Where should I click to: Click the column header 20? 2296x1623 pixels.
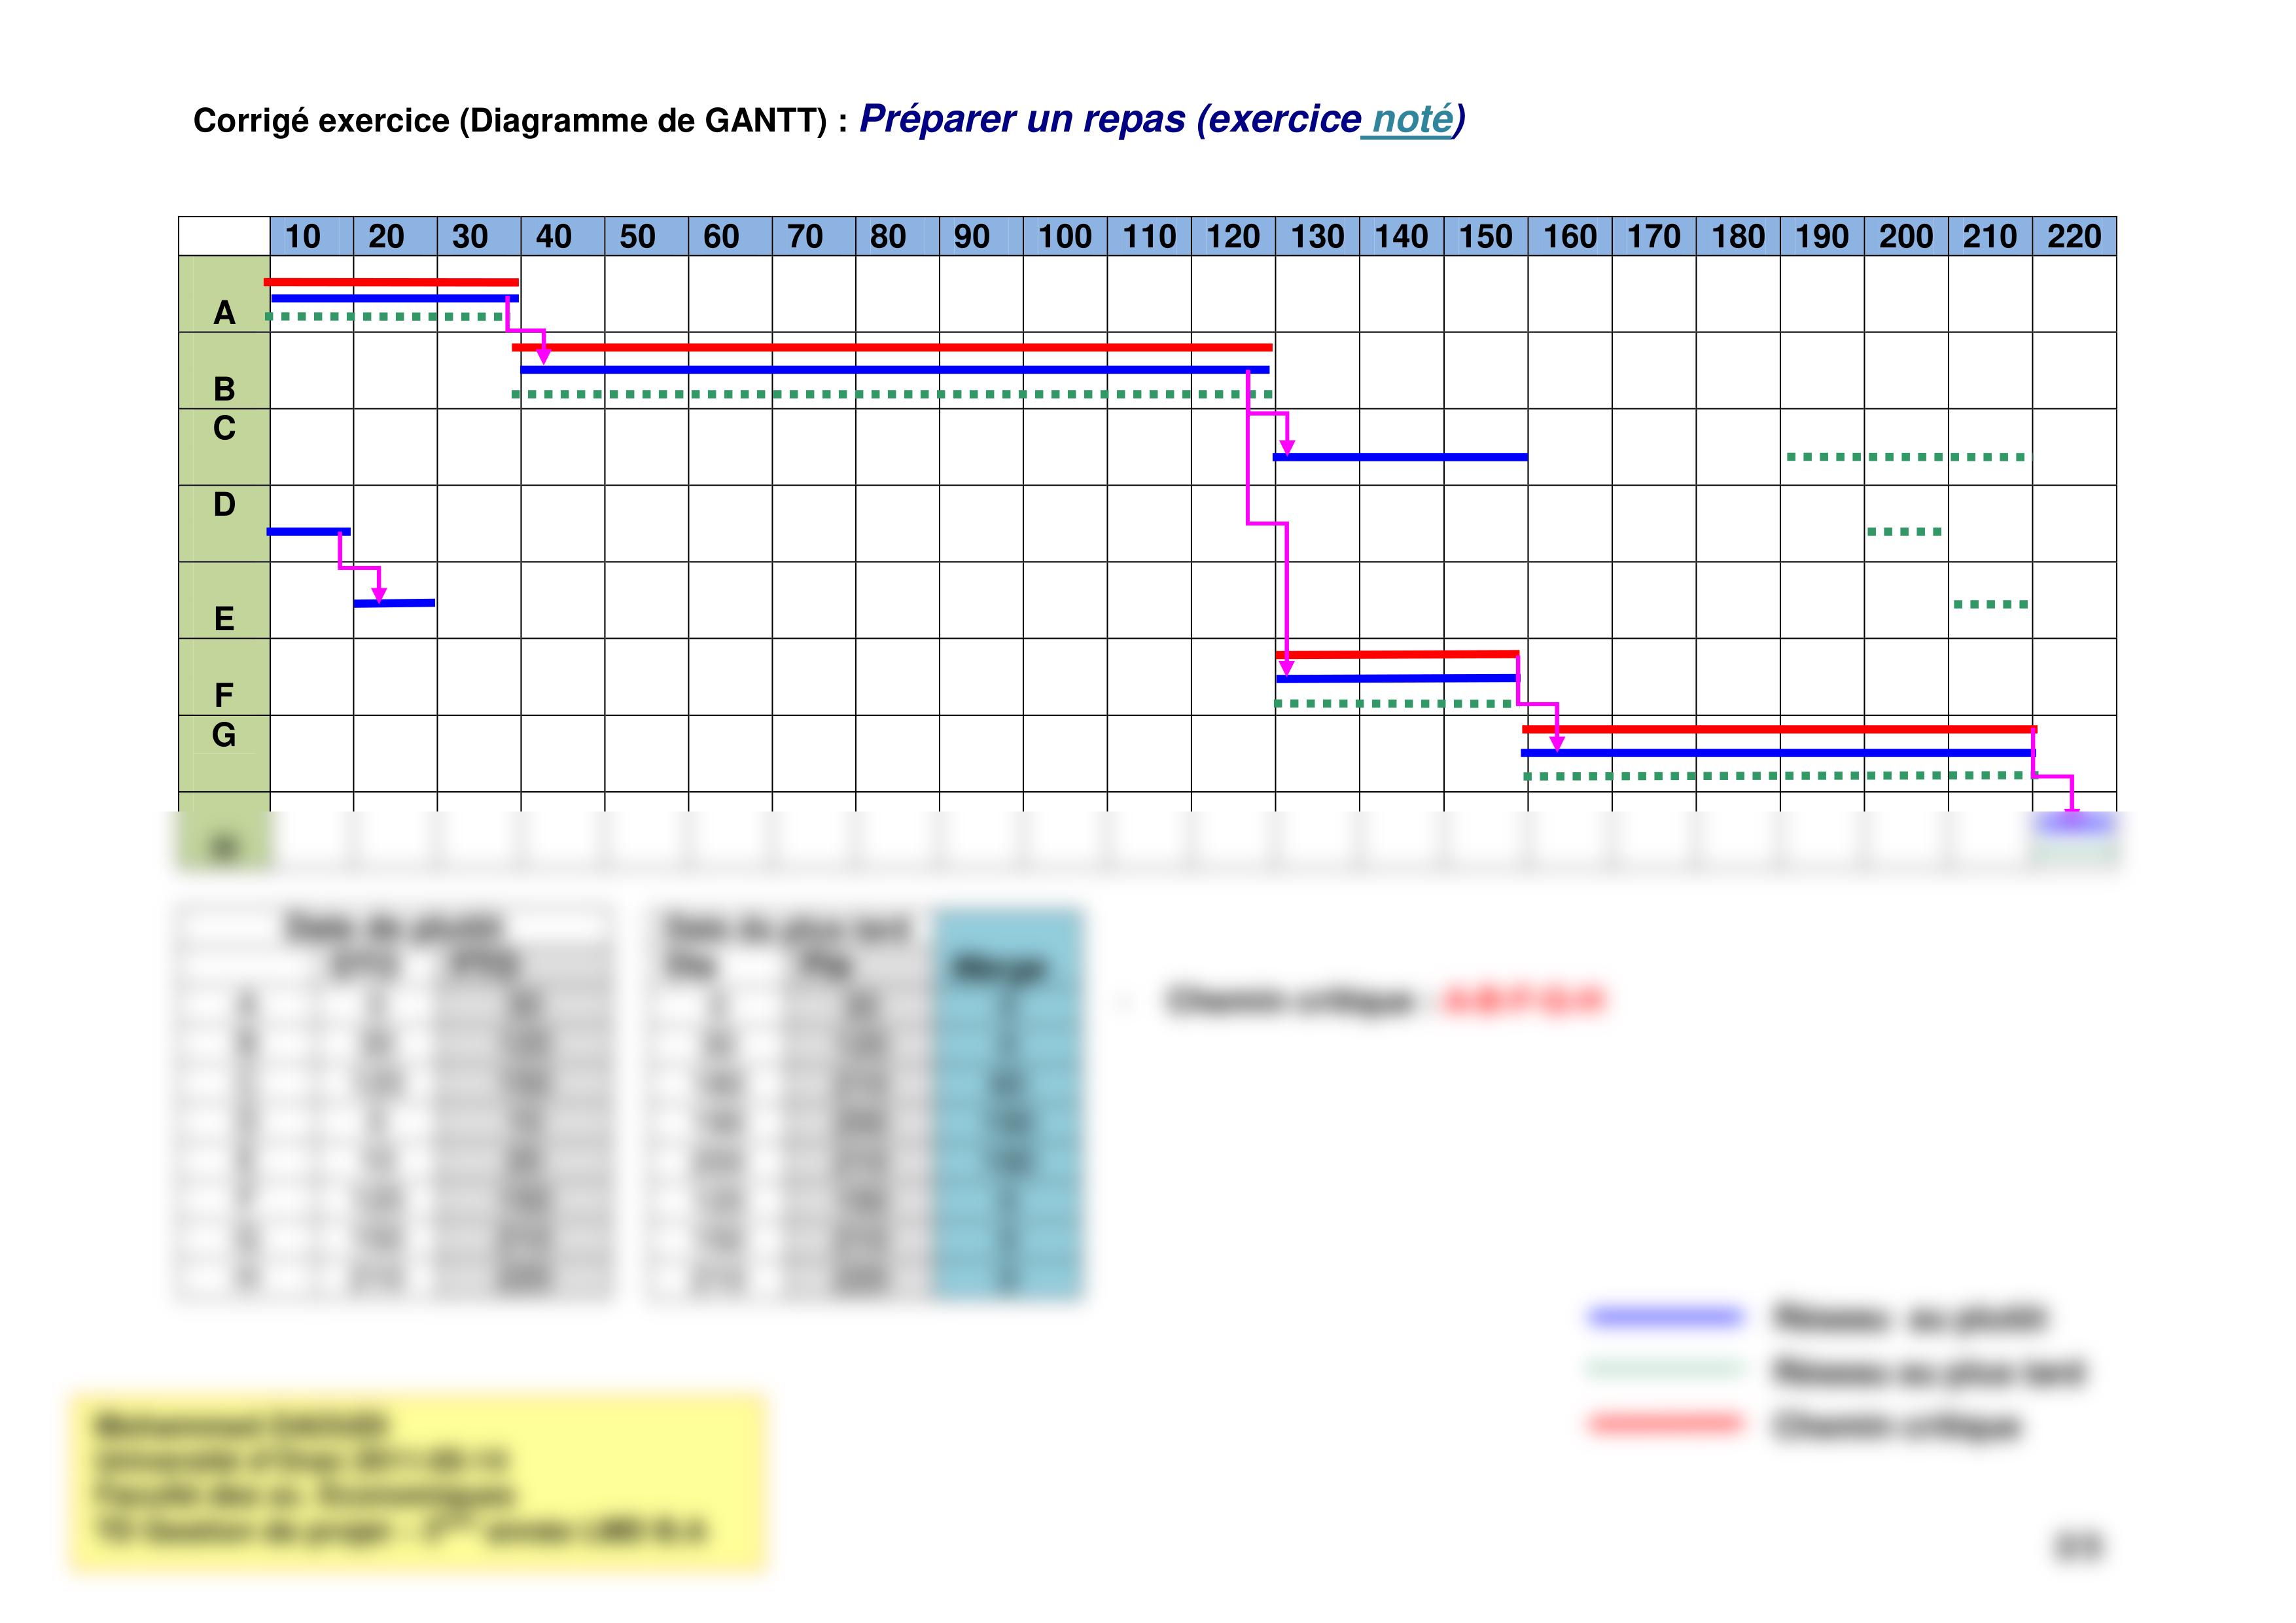395,237
